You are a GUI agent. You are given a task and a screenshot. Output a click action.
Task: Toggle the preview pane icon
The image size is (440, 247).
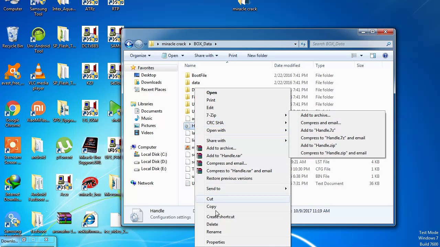(373, 56)
